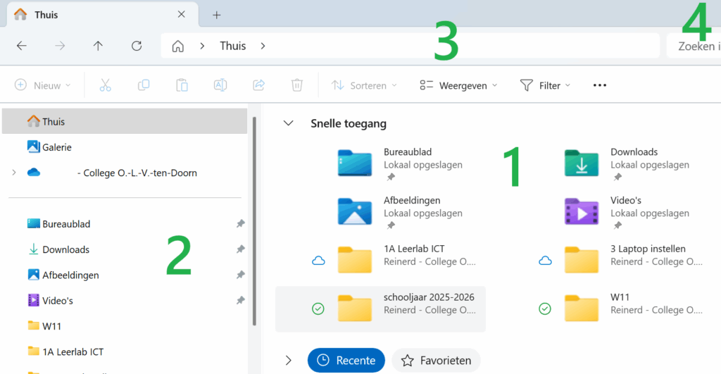The image size is (721, 374).
Task: Click the Cut scissors icon
Action: click(x=105, y=85)
